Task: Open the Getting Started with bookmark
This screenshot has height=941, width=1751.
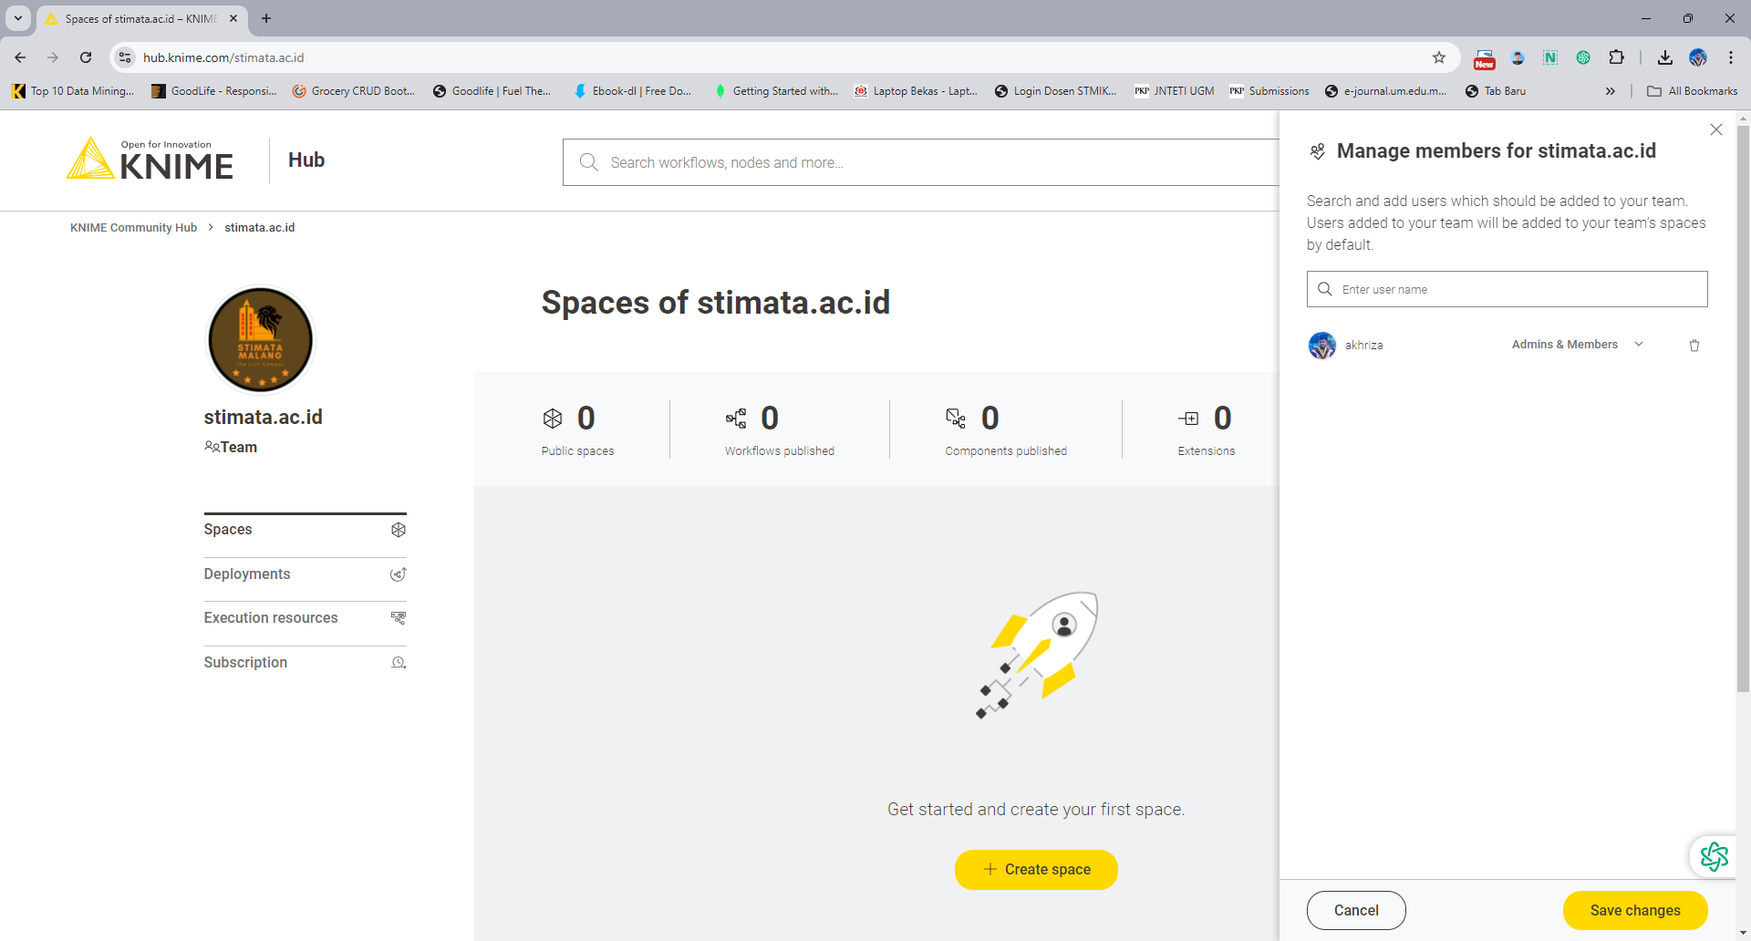Action: (x=776, y=91)
